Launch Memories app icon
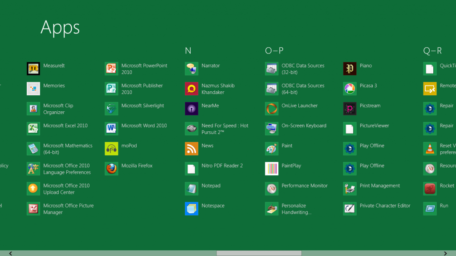 (x=33, y=89)
